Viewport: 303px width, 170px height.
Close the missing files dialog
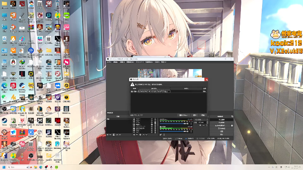[206, 79]
